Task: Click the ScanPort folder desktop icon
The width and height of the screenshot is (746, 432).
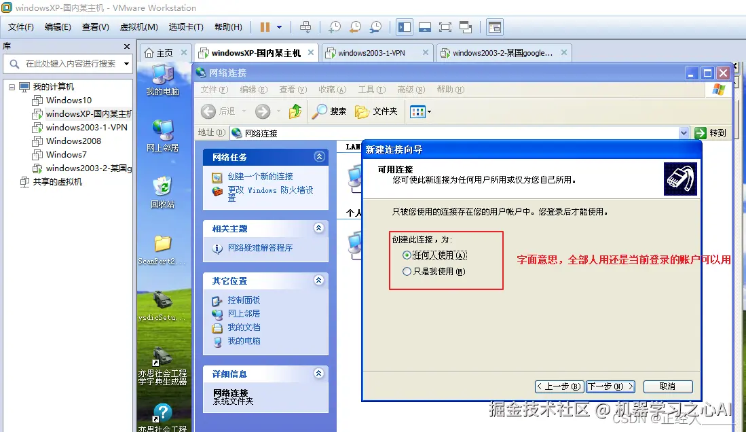Action: 162,249
